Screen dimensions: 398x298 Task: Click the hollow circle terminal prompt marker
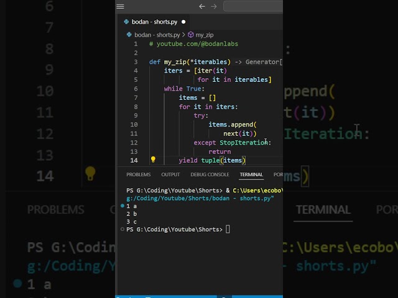pyautogui.click(x=123, y=229)
